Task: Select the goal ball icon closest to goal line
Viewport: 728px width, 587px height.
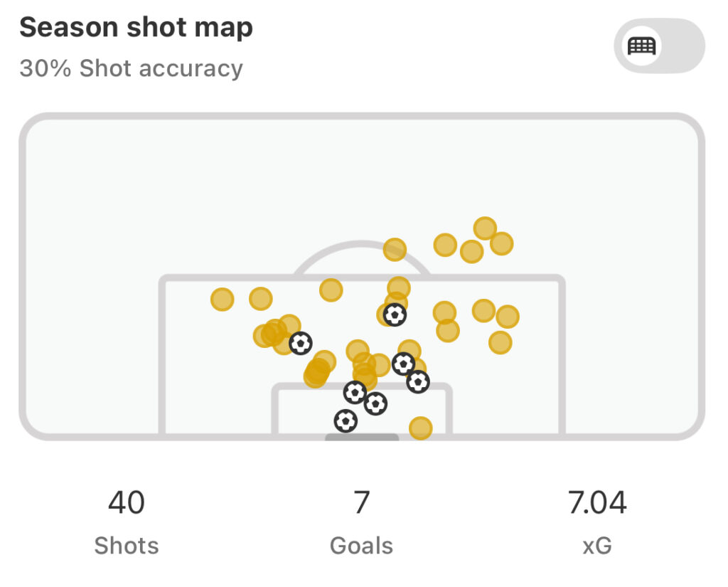Action: tap(346, 421)
